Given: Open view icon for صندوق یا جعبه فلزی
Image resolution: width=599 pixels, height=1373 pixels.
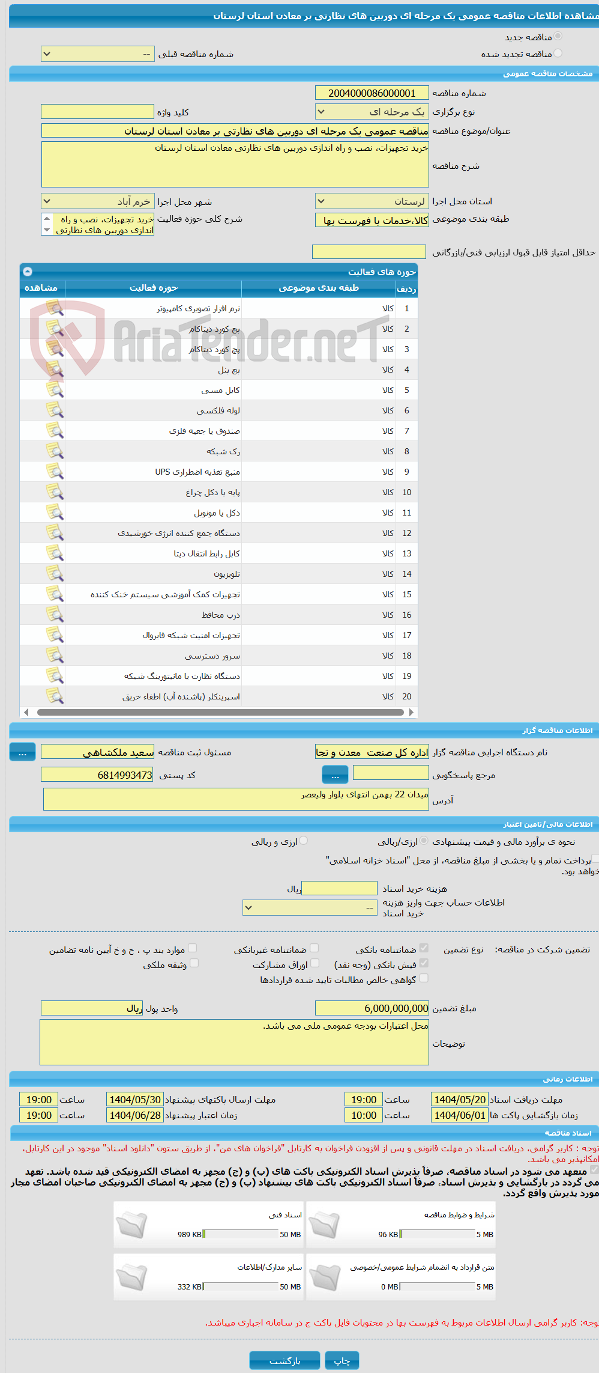Looking at the screenshot, I should 55,431.
